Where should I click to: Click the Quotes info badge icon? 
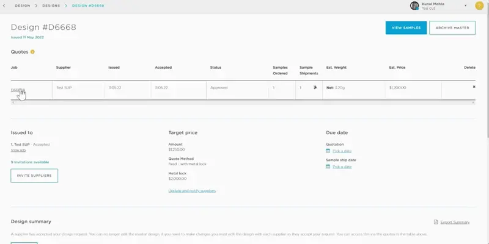click(x=32, y=52)
